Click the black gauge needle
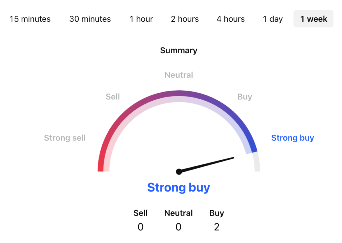The width and height of the screenshot is (342, 243). point(207,164)
